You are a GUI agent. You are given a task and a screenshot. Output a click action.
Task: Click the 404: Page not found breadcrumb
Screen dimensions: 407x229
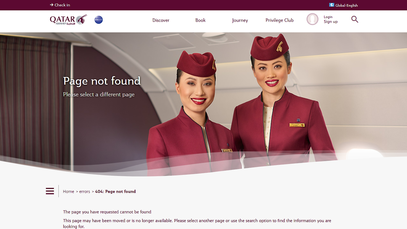click(115, 191)
